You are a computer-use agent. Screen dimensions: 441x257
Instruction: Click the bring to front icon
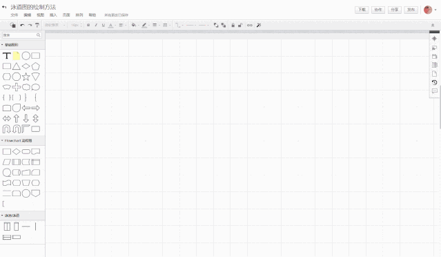pyautogui.click(x=216, y=25)
